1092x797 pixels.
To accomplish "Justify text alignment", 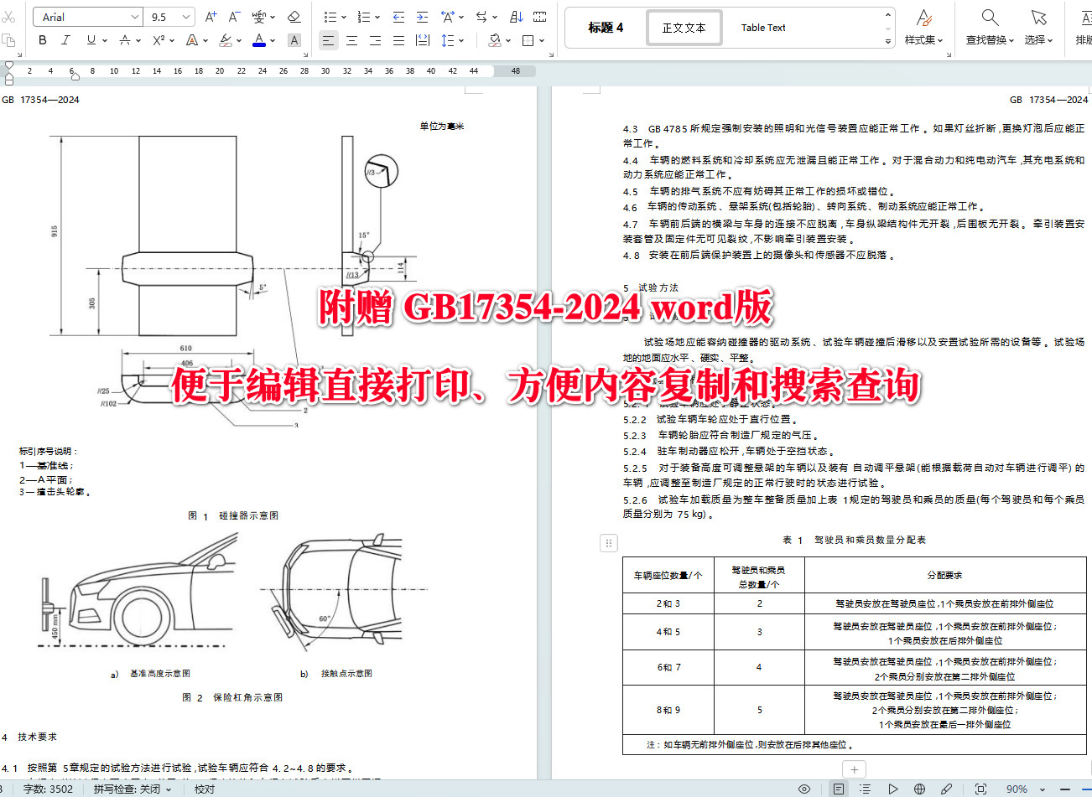I will coord(398,40).
